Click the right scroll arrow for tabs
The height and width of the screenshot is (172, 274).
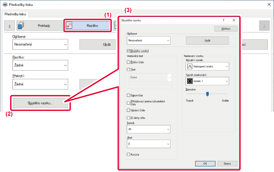pos(264,26)
